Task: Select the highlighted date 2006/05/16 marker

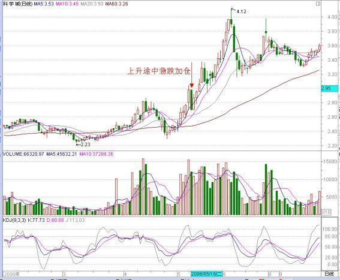Action: click(207, 274)
